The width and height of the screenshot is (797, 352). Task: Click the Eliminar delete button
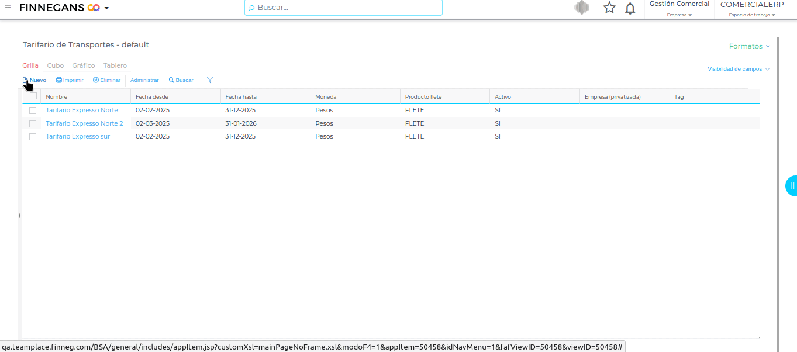[x=106, y=80]
